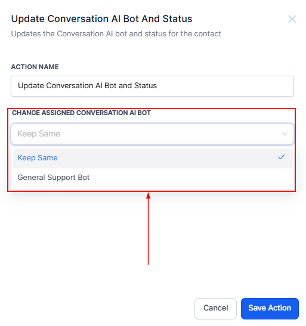Image resolution: width=306 pixels, height=326 pixels.
Task: Close the dialog with the X icon
Action: pyautogui.click(x=292, y=19)
